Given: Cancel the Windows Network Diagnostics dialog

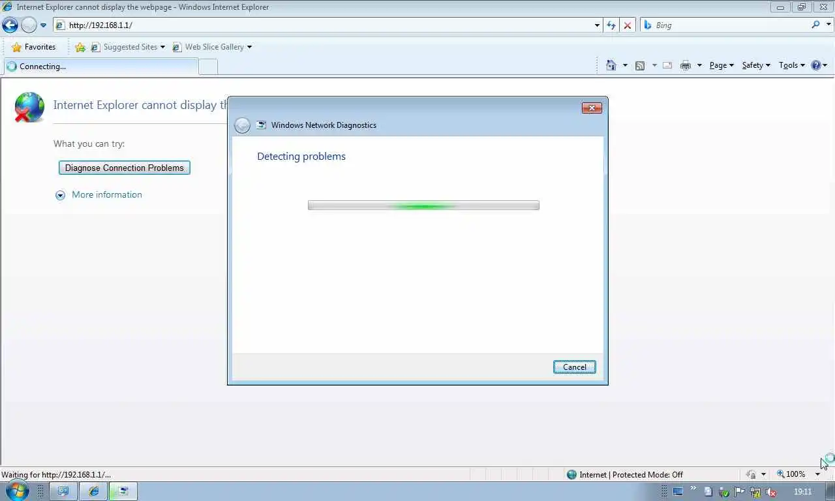Looking at the screenshot, I should pyautogui.click(x=575, y=367).
